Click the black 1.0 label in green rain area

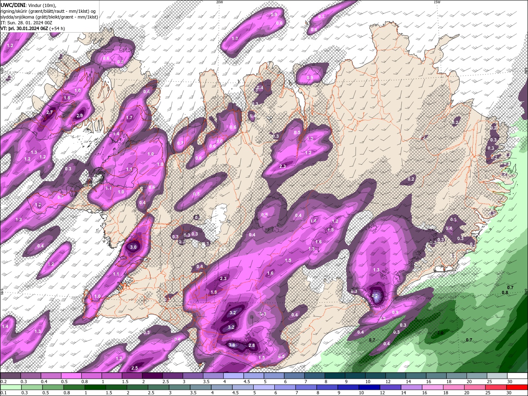[440, 333]
